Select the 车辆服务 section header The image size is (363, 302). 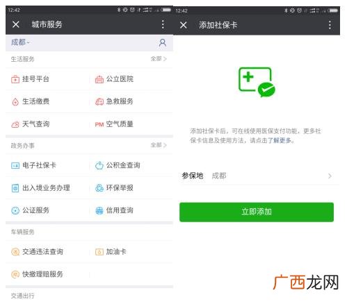(22, 232)
